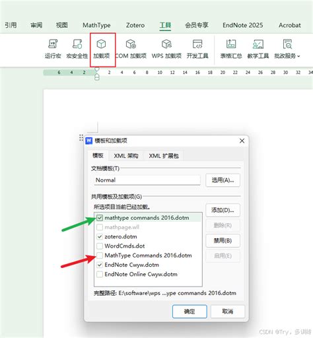Switch to the XML 架构 tab

coord(126,156)
